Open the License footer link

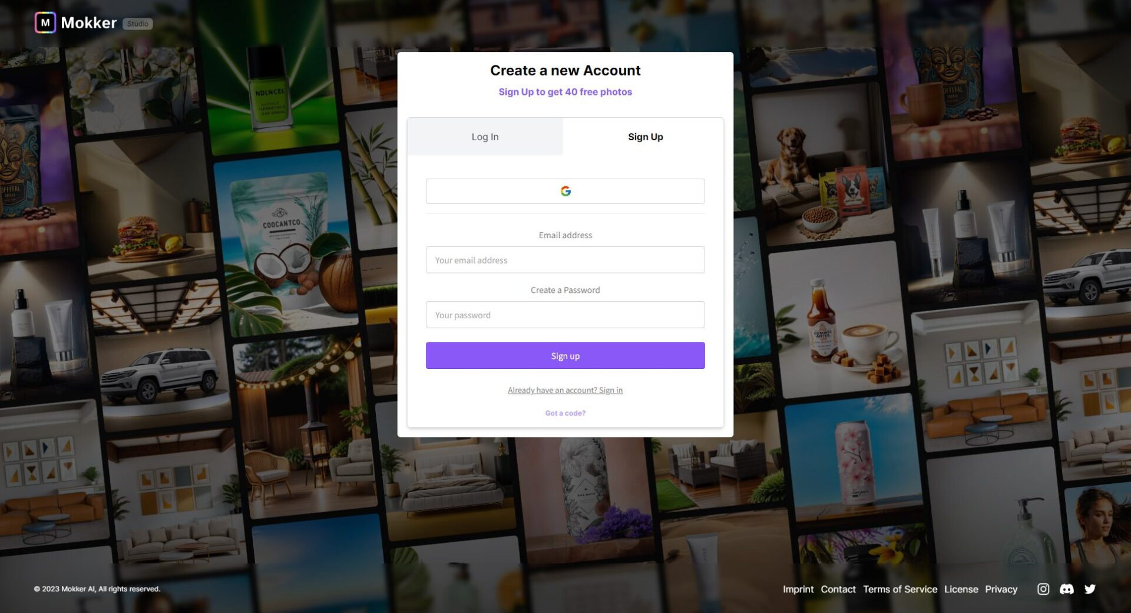tap(961, 589)
